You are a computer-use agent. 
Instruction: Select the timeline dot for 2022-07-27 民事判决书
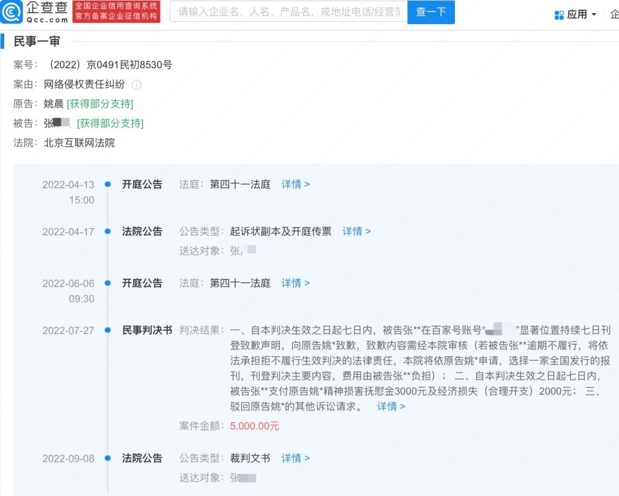point(108,330)
